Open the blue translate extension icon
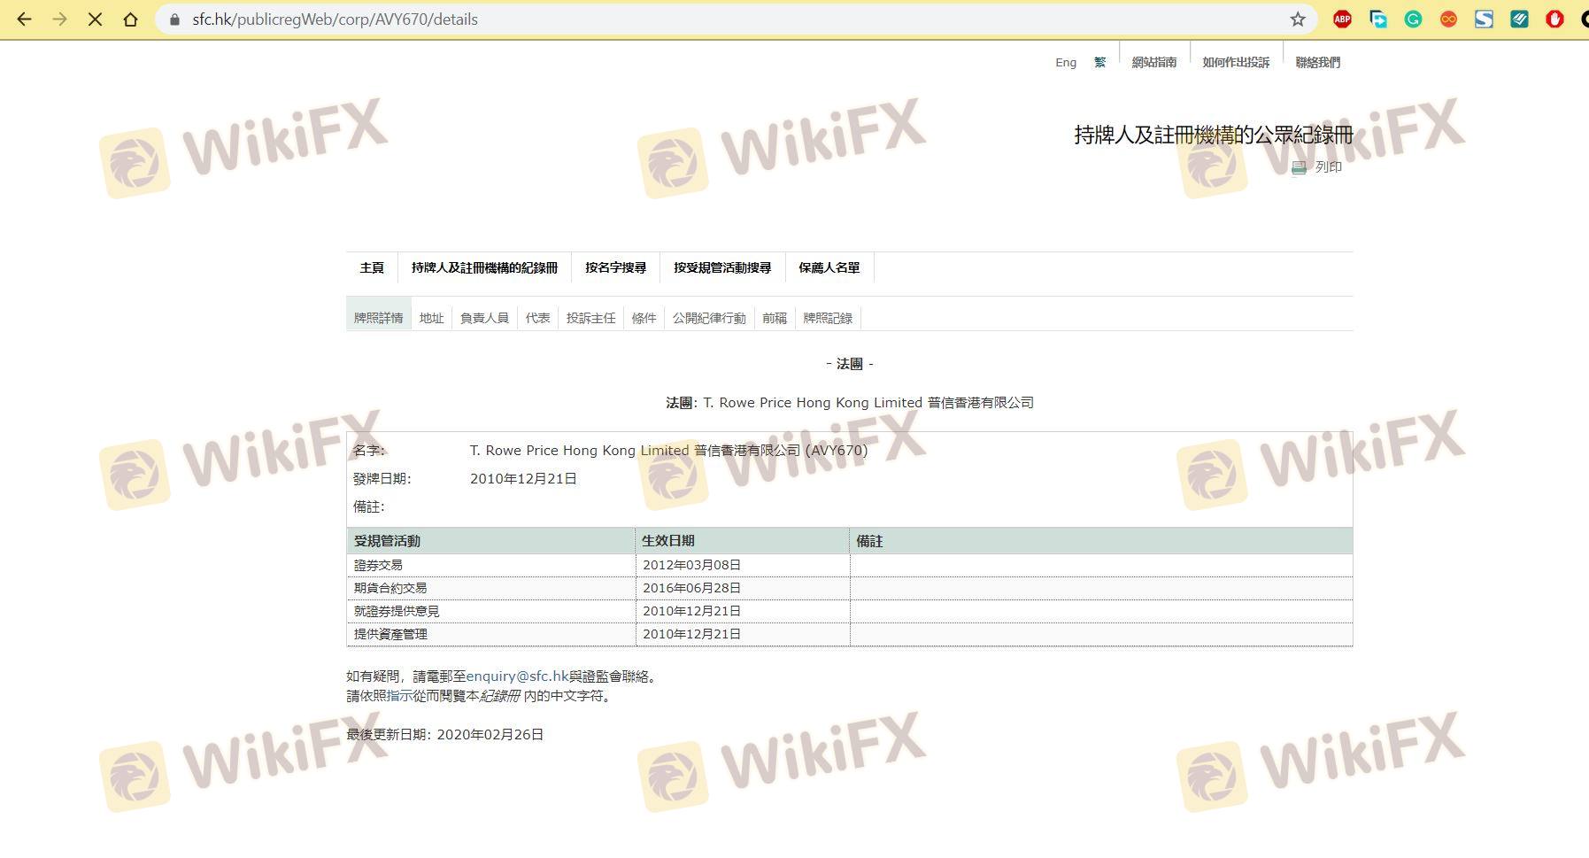 click(1377, 19)
